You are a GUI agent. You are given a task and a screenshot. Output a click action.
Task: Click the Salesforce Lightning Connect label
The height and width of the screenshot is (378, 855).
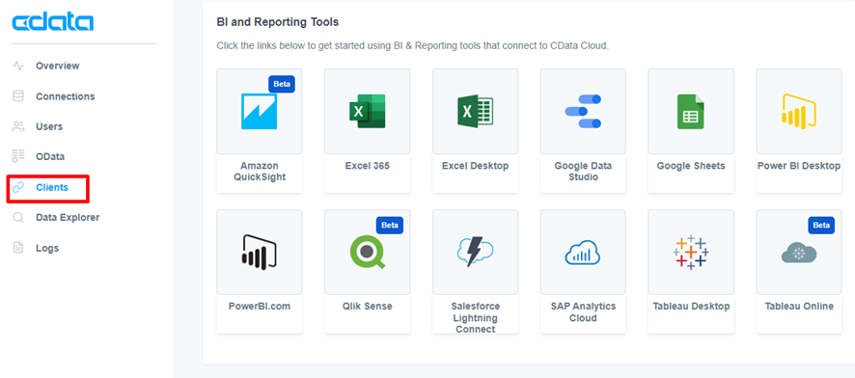(x=476, y=318)
